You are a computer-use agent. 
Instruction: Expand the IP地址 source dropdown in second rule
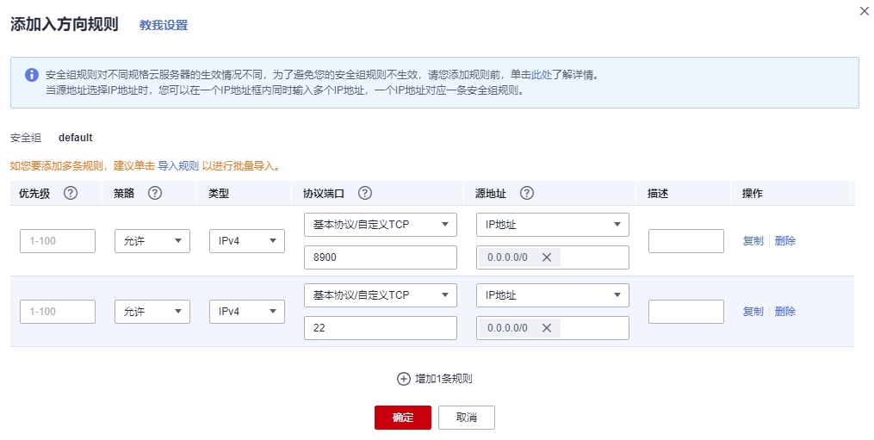tap(552, 295)
